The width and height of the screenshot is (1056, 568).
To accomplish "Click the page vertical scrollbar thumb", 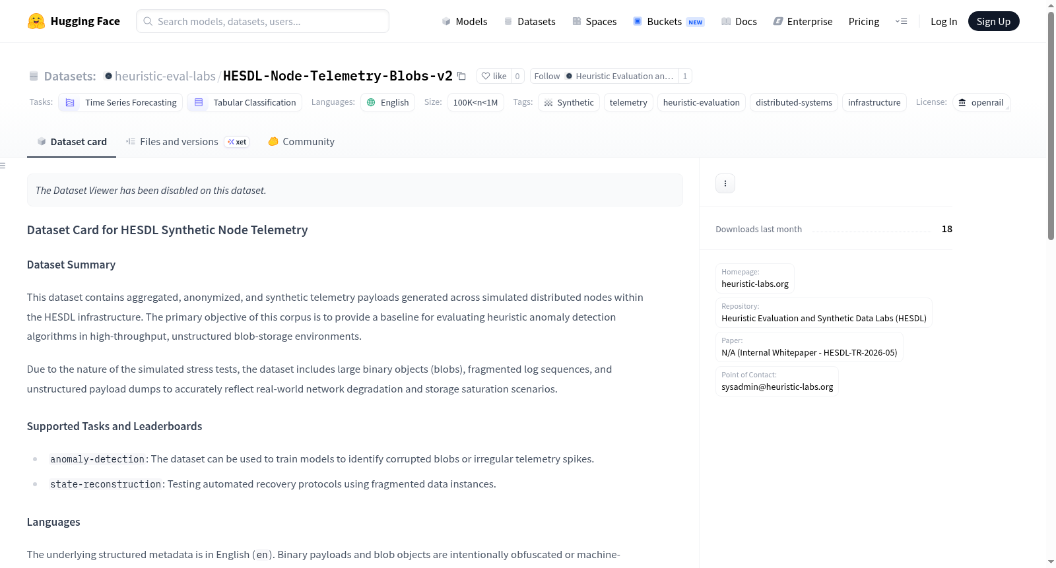I will pos(1051,125).
